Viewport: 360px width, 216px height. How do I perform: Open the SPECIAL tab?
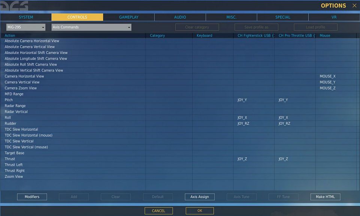(282, 17)
